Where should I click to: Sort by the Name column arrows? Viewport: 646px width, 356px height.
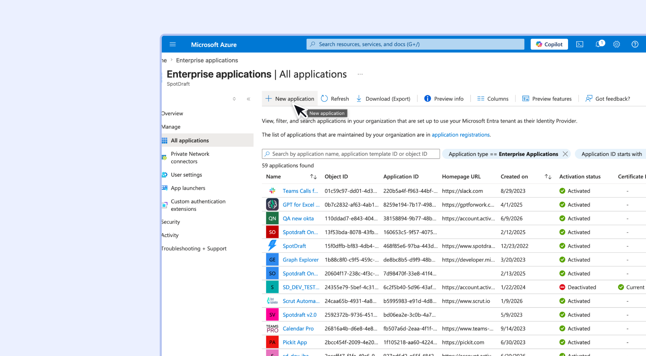click(313, 177)
